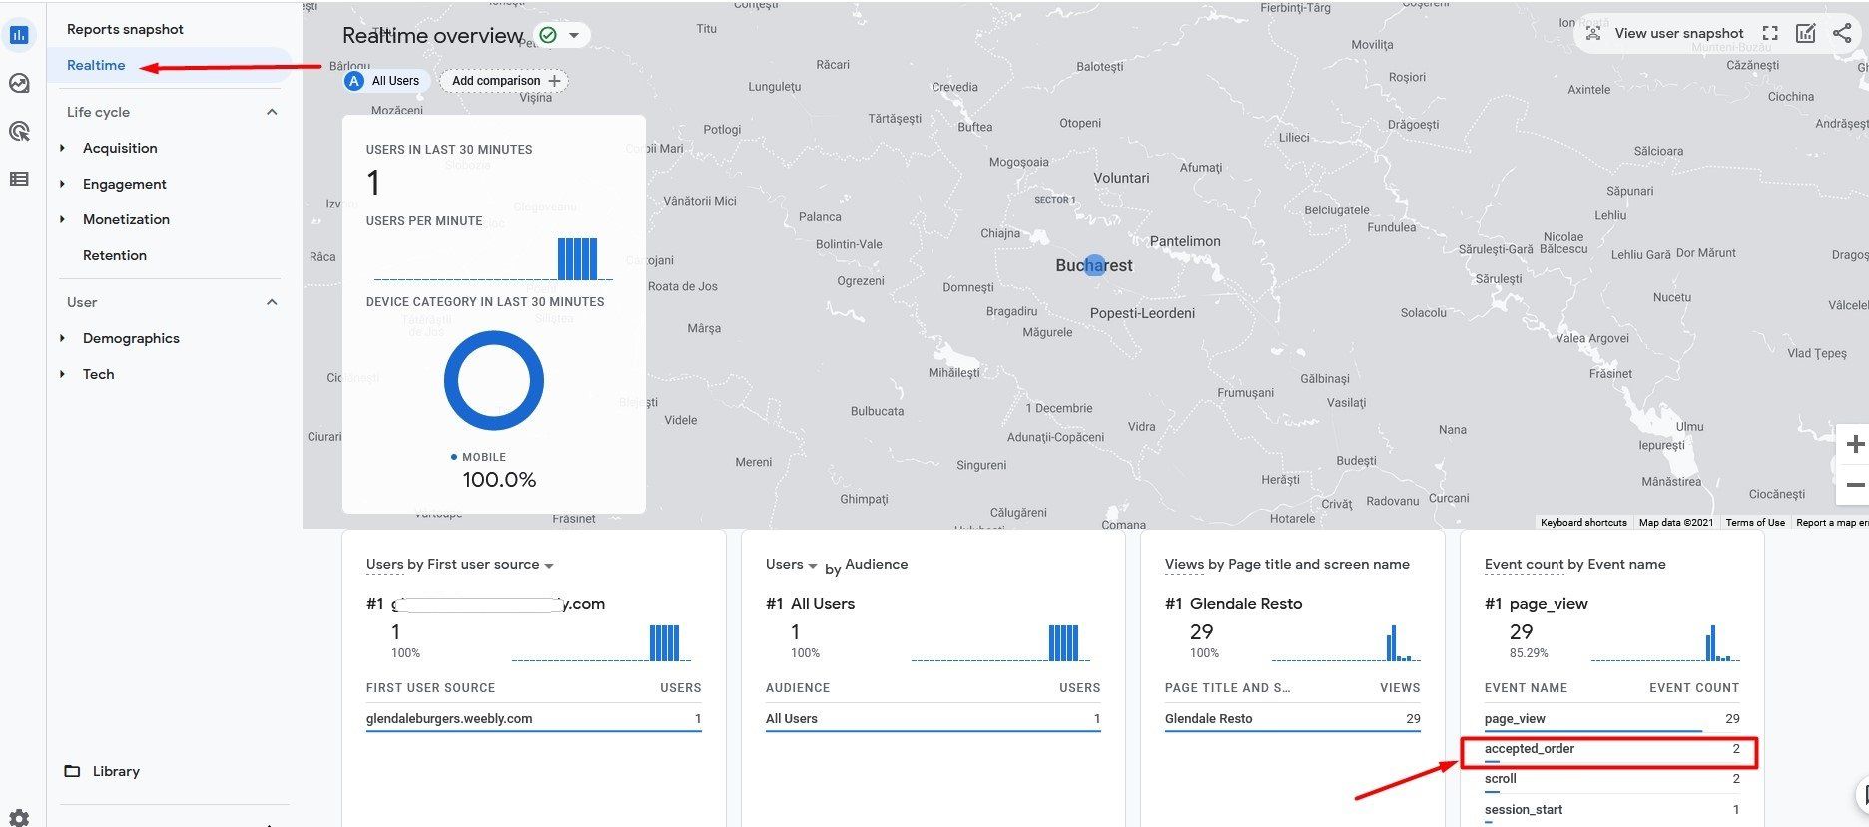1869x827 pixels.
Task: Click View user snapshot button
Action: click(1664, 33)
